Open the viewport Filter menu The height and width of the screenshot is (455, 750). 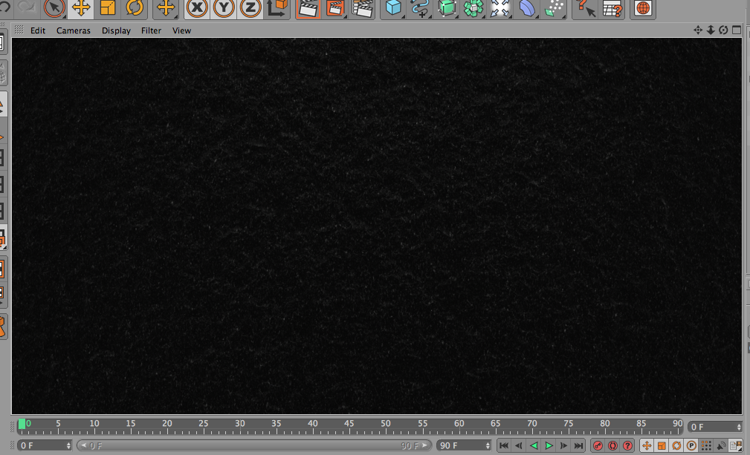[151, 30]
